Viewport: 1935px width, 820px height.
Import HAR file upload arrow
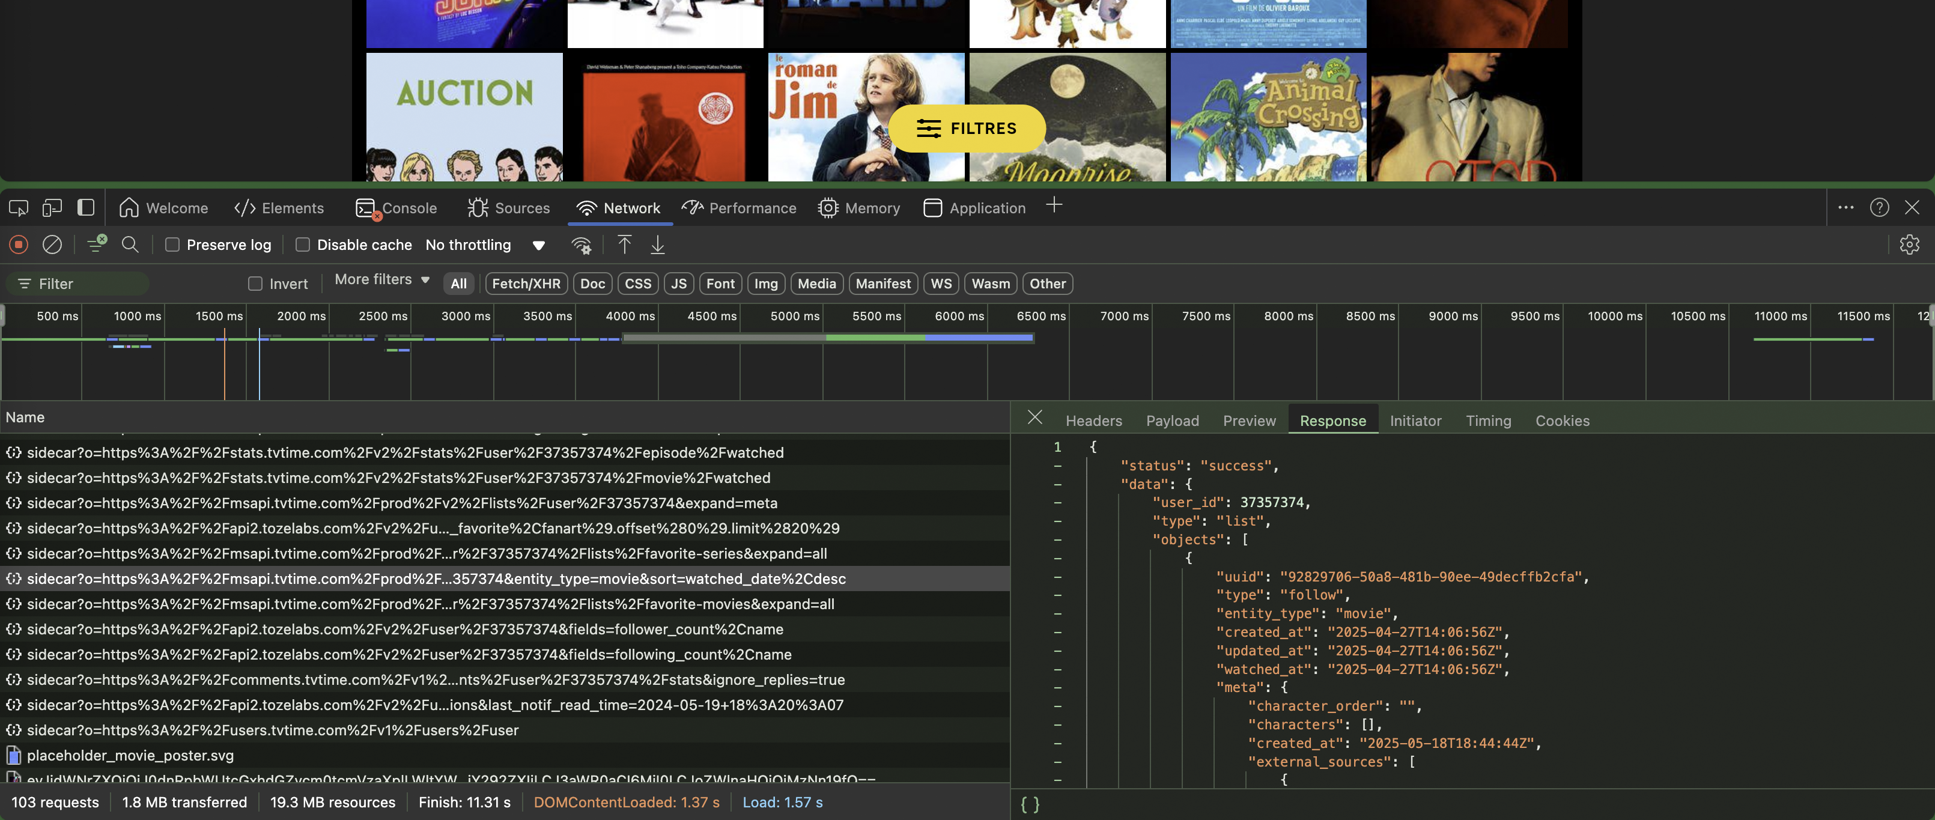[x=624, y=245]
